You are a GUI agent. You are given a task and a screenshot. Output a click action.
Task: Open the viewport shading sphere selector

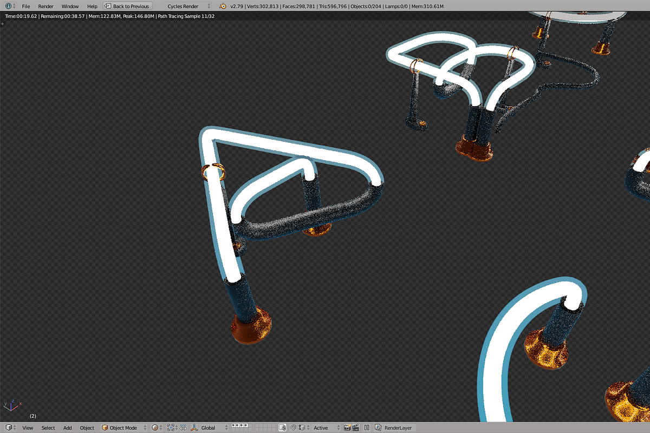click(x=157, y=428)
